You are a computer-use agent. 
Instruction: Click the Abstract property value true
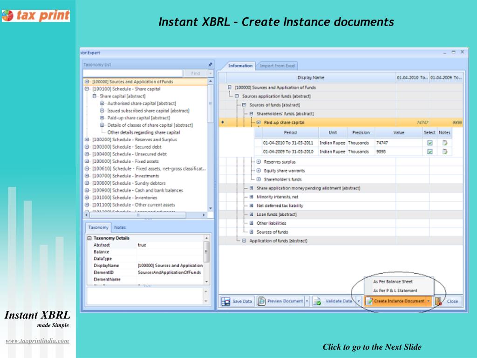pos(142,245)
